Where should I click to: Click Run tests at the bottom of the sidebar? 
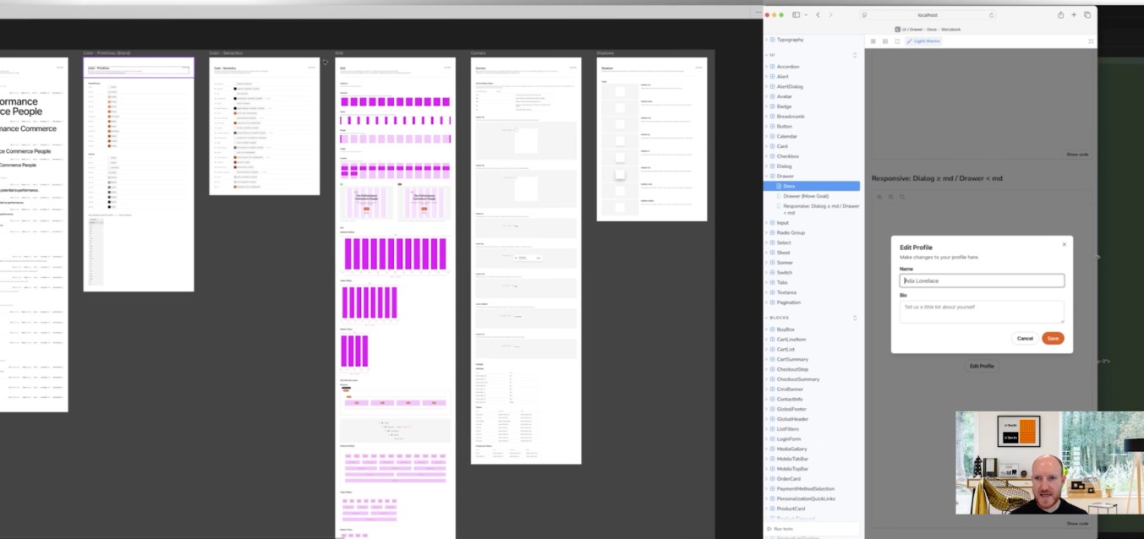click(785, 528)
